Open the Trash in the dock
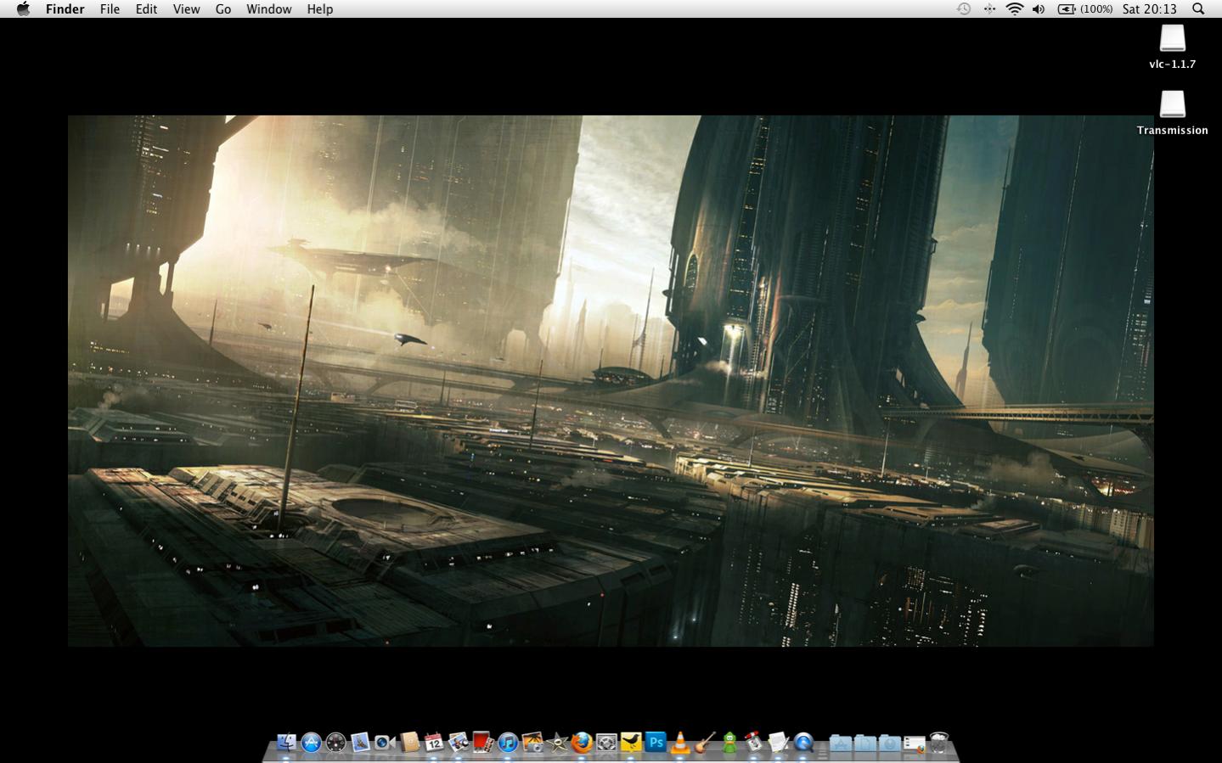The height and width of the screenshot is (763, 1222). (x=939, y=743)
